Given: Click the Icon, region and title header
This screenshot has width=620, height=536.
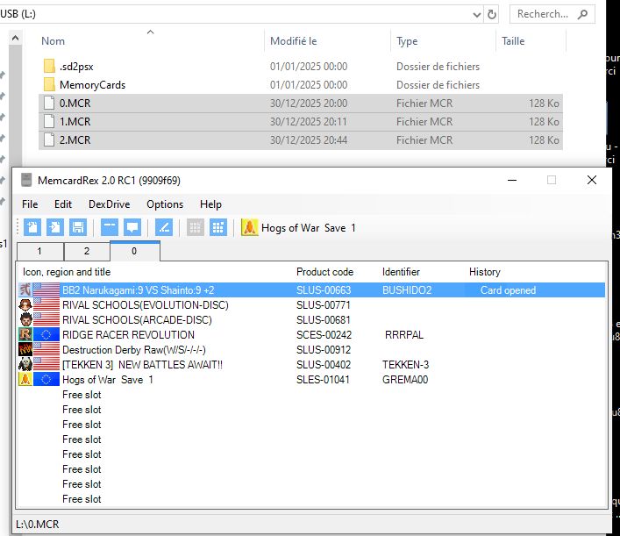Looking at the screenshot, I should (67, 272).
